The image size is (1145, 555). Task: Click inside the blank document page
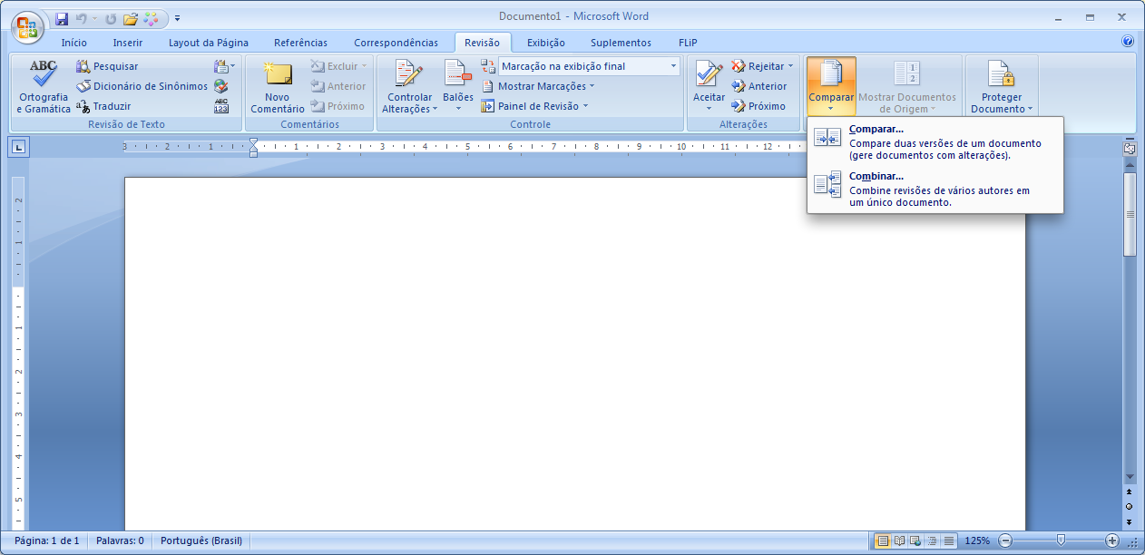pos(574,354)
